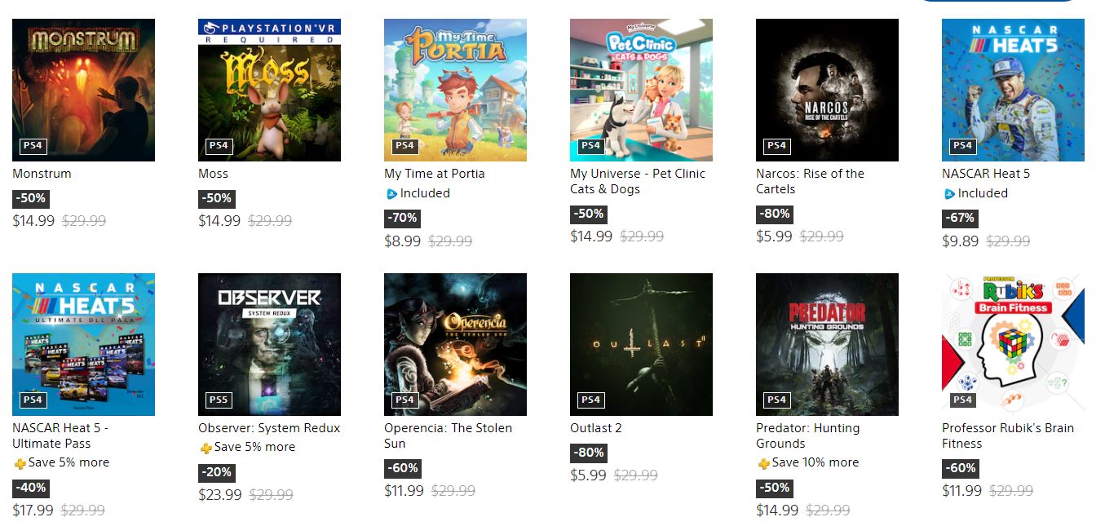The image size is (1105, 526).
Task: Click the PS Plus icon under Predator: Hunting Grounds
Action: (x=763, y=463)
